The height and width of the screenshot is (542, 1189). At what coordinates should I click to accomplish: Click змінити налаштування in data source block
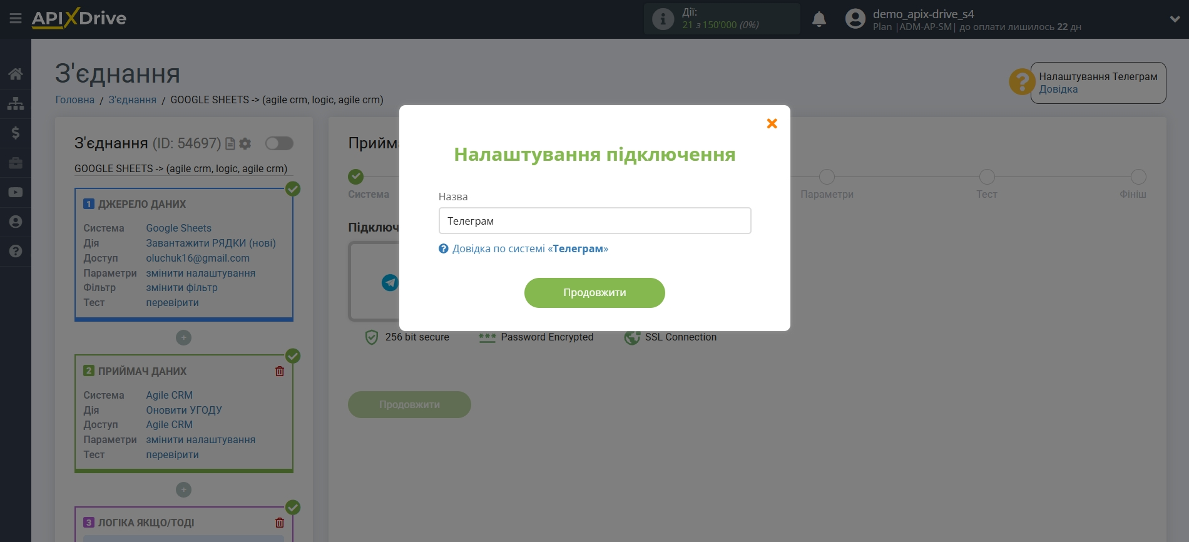coord(201,274)
